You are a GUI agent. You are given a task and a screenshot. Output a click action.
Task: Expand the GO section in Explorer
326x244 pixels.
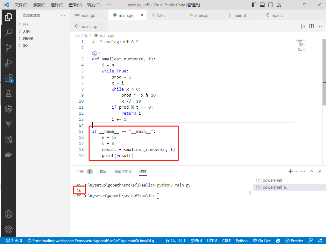(x=43, y=45)
